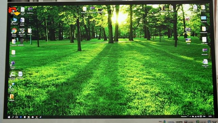Open the folder below the GodMode icon
Screen dimensions: 218x123
coord(204,29)
